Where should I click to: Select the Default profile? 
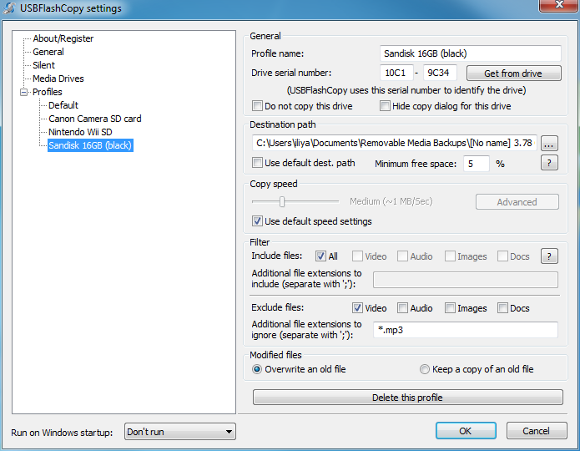coord(63,105)
